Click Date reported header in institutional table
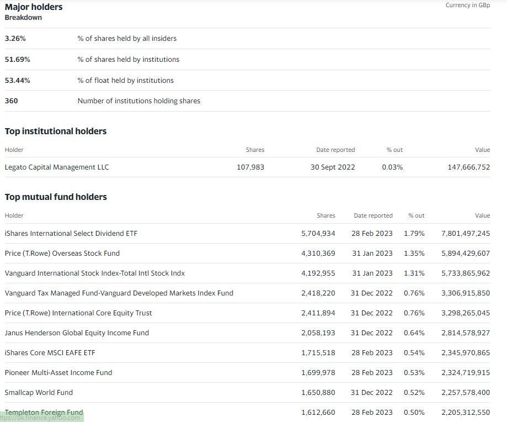Viewport: 507px width, 422px height. [x=335, y=150]
